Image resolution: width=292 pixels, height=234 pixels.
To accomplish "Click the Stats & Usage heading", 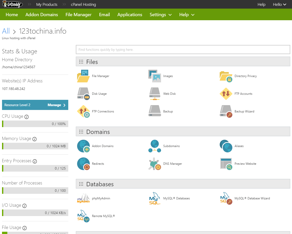I will [19, 51].
